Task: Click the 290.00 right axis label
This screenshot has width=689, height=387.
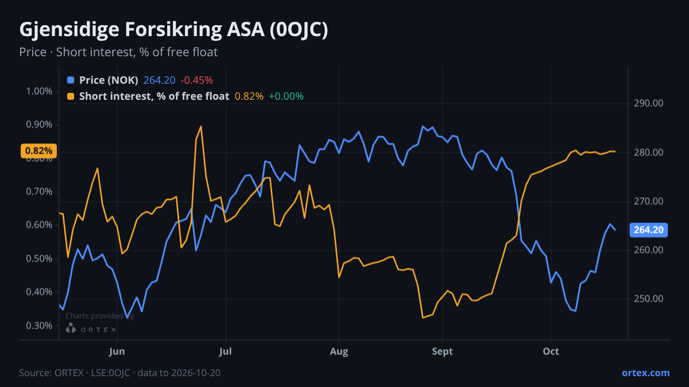Action: click(x=650, y=103)
